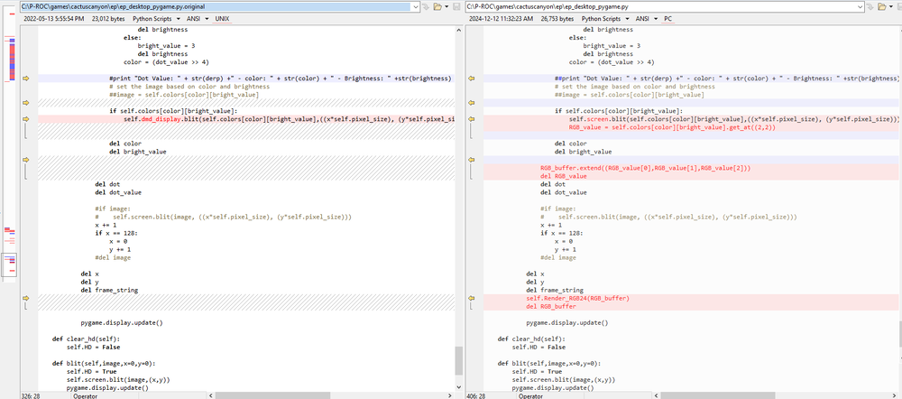Screen dimensions: 902x399
Task: Click right line 'RGB_value = self.colors'
Action: 672,126
